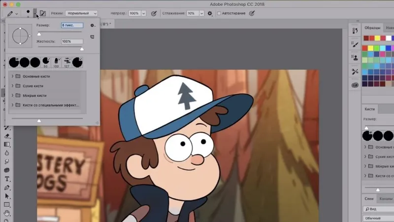Select the Hand tool
The height and width of the screenshot is (222, 394).
tap(7, 213)
